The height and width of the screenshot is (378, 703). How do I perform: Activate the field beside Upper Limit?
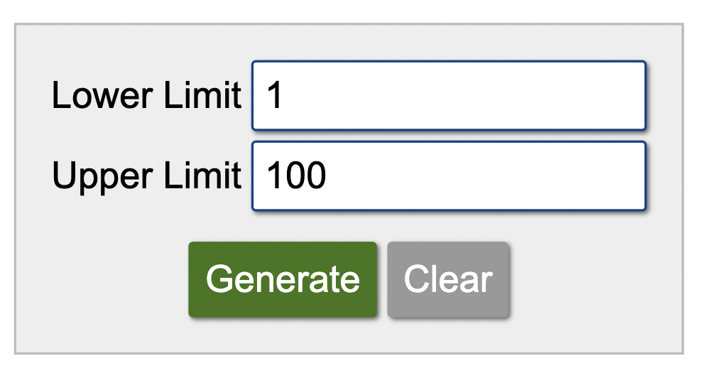pos(448,176)
